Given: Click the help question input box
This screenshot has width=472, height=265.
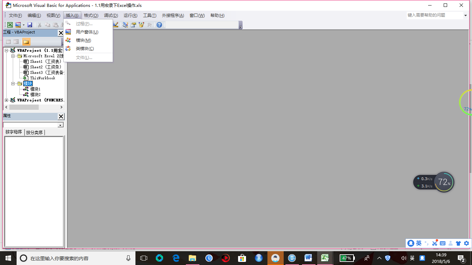Looking at the screenshot, I should click(x=435, y=15).
